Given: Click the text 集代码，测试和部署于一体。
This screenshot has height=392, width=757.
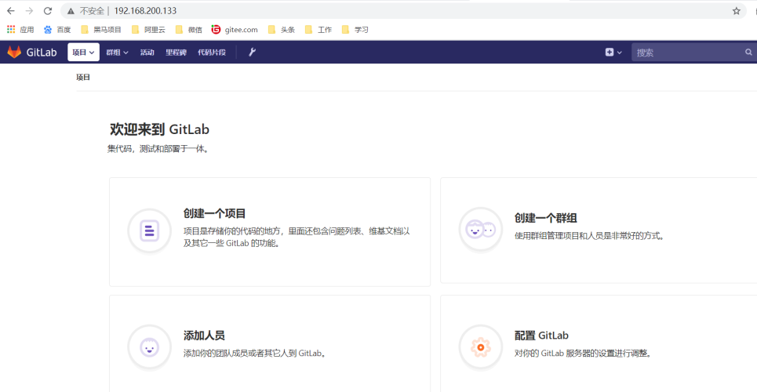Looking at the screenshot, I should pyautogui.click(x=158, y=149).
